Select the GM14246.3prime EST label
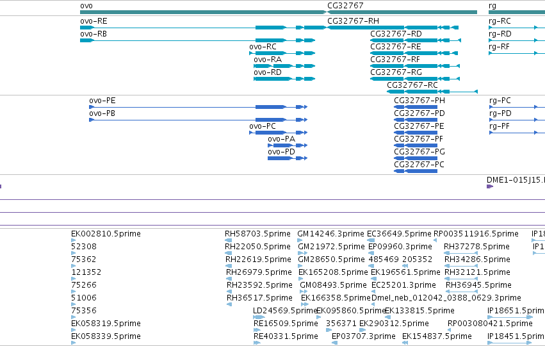545x346 pixels. click(x=330, y=234)
